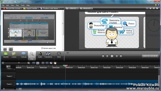The height and width of the screenshot is (91, 161).
Task: Click the Cut scissors icon
Action: 43,63
